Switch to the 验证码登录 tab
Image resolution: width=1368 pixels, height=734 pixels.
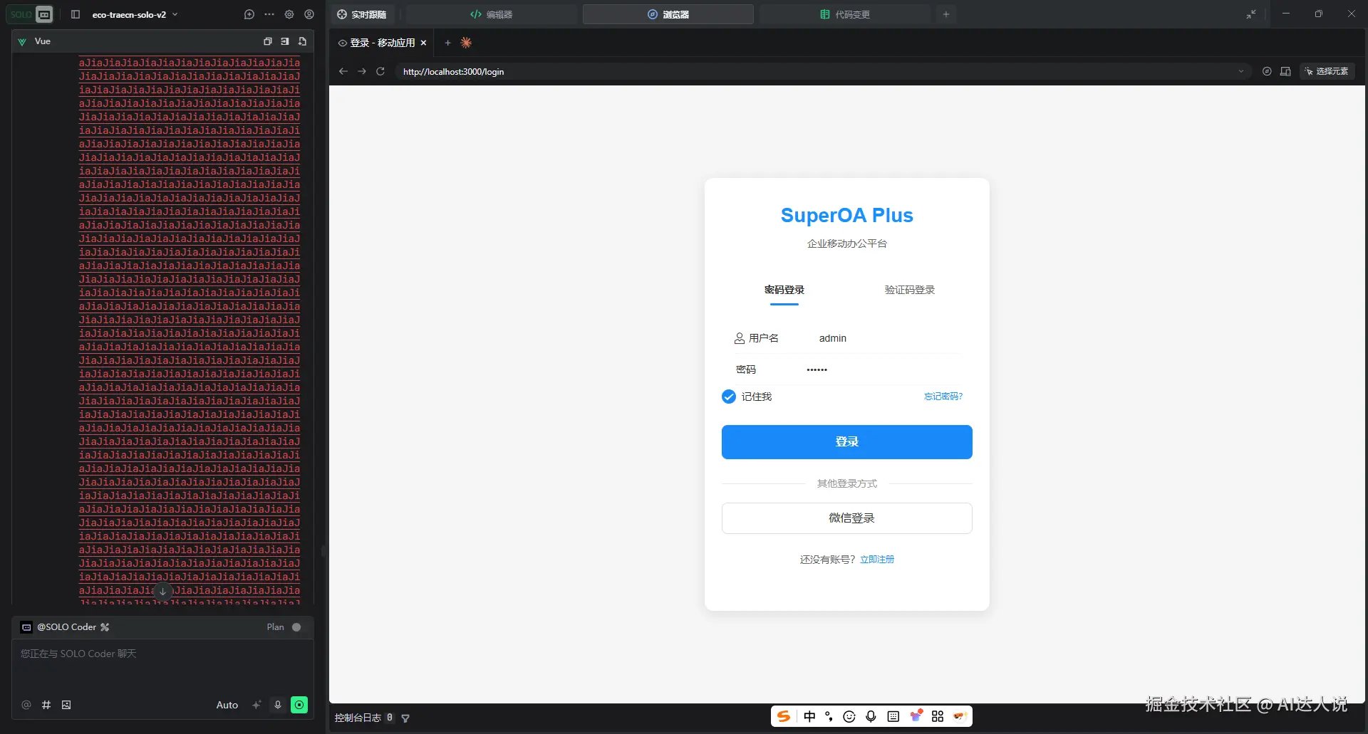[x=909, y=290]
